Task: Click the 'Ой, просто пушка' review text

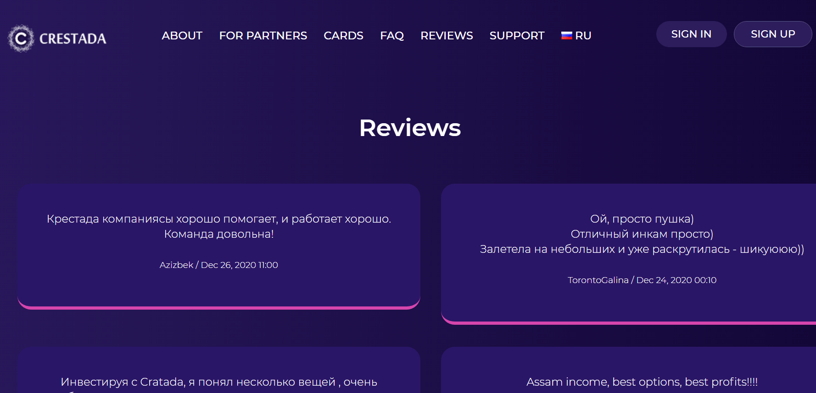Action: click(642, 219)
